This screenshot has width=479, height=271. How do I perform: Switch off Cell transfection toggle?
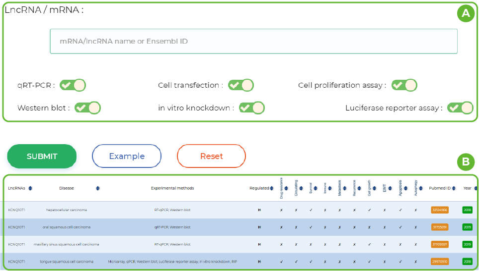(x=240, y=85)
